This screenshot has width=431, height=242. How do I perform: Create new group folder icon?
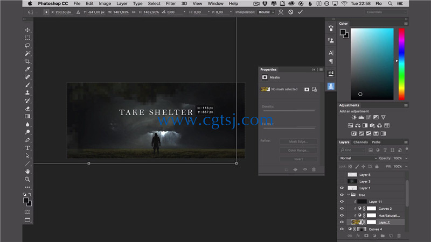[383, 236]
